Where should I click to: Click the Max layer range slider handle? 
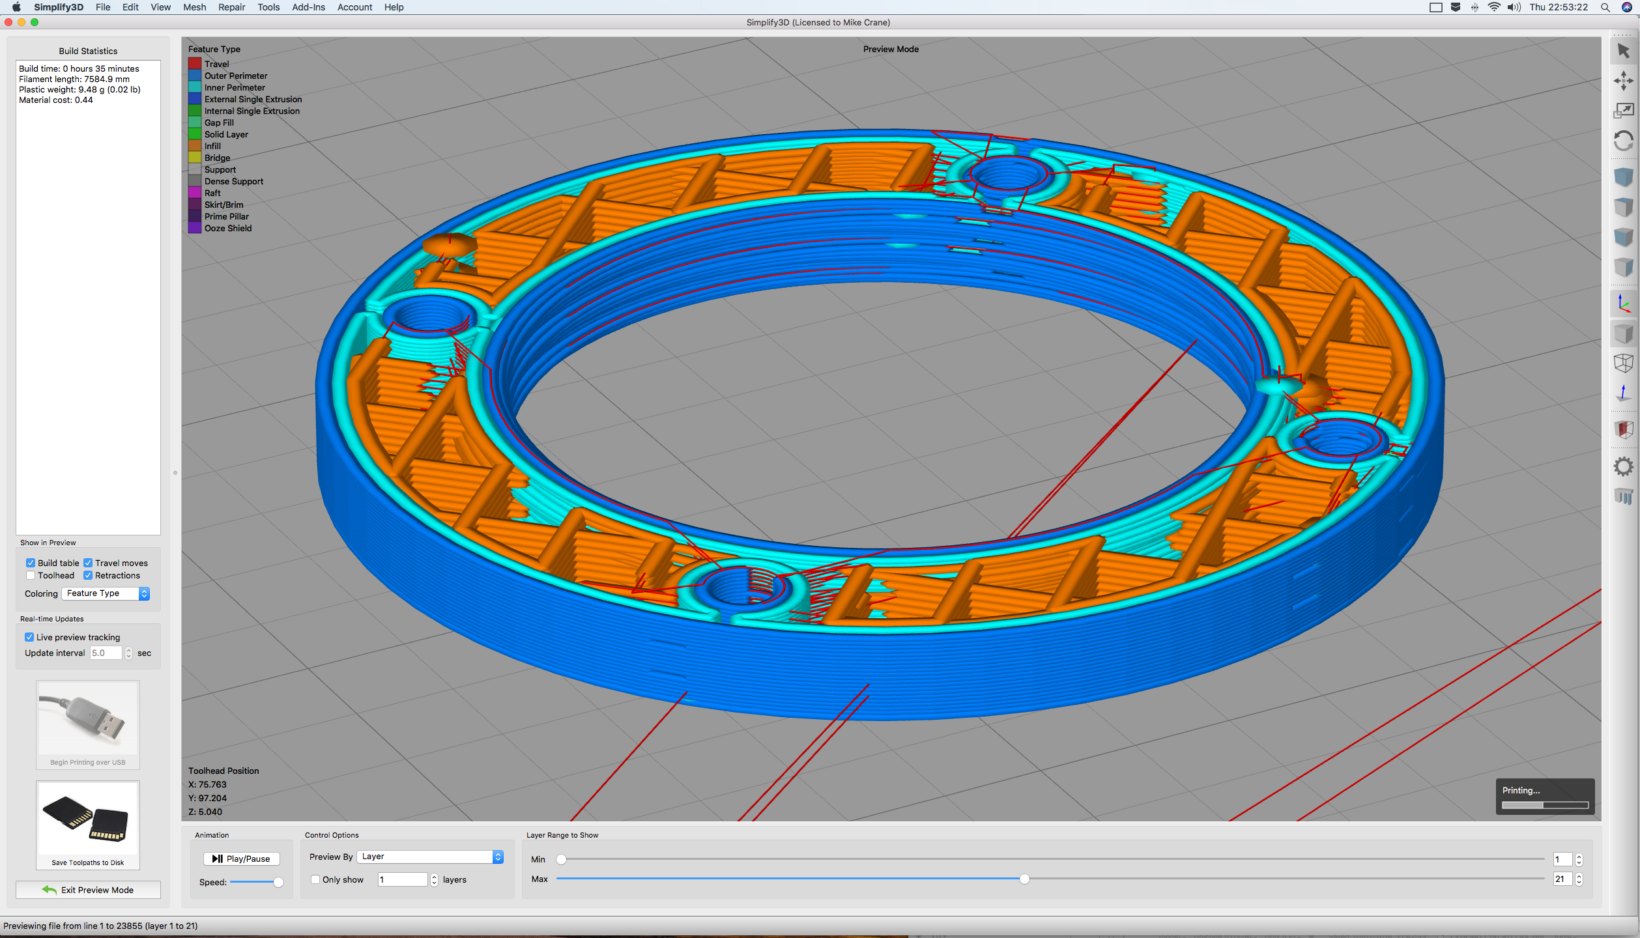coord(1024,879)
